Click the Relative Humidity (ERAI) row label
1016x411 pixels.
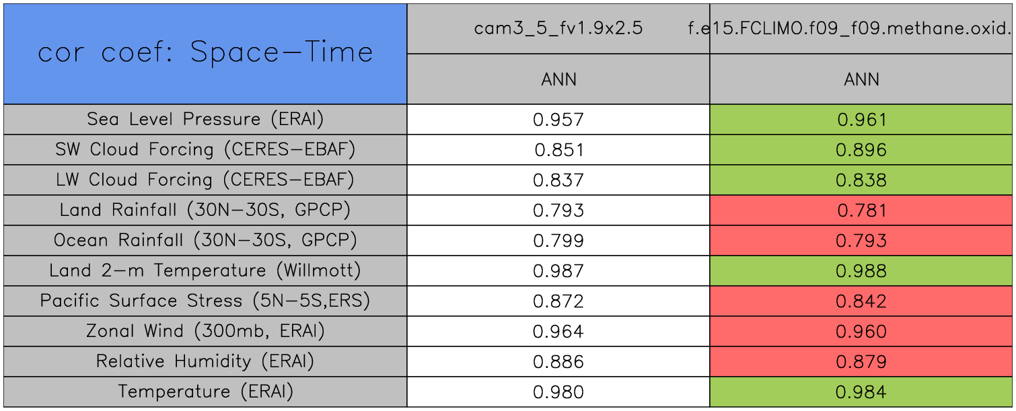[205, 361]
